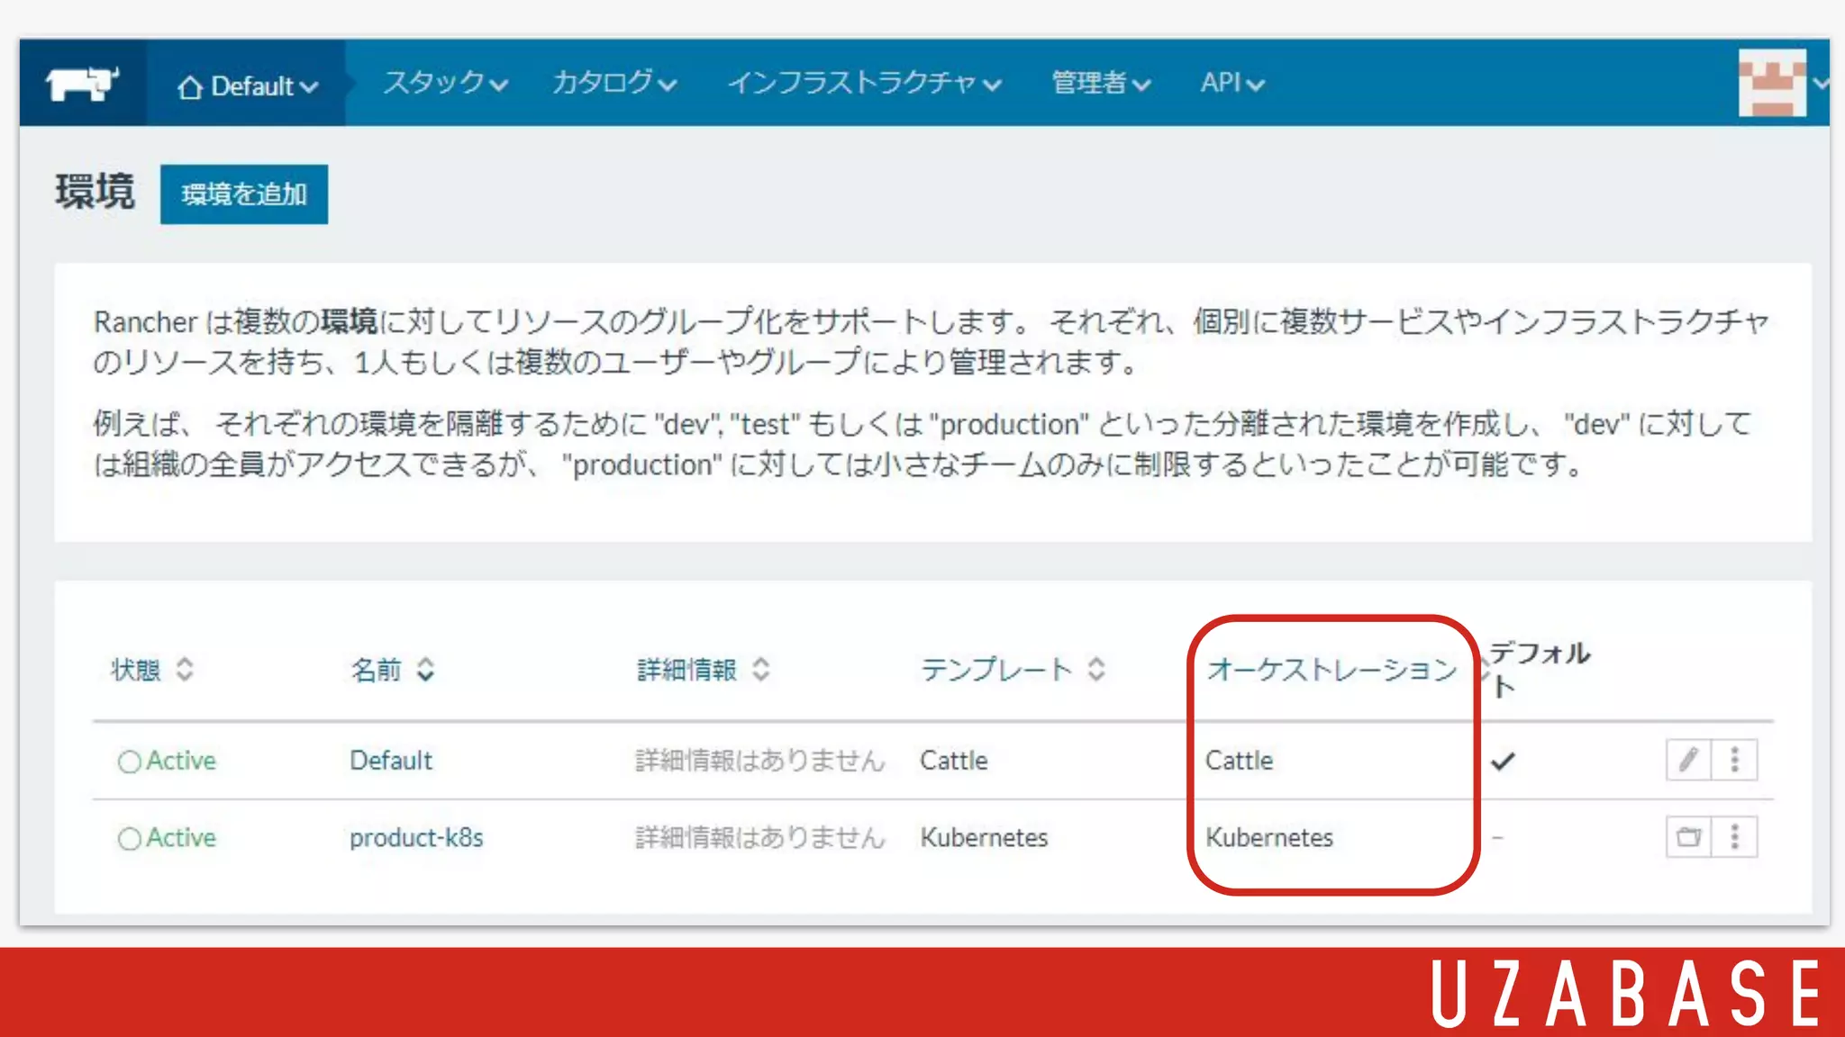
Task: Open the Default environment dropdown
Action: [248, 86]
